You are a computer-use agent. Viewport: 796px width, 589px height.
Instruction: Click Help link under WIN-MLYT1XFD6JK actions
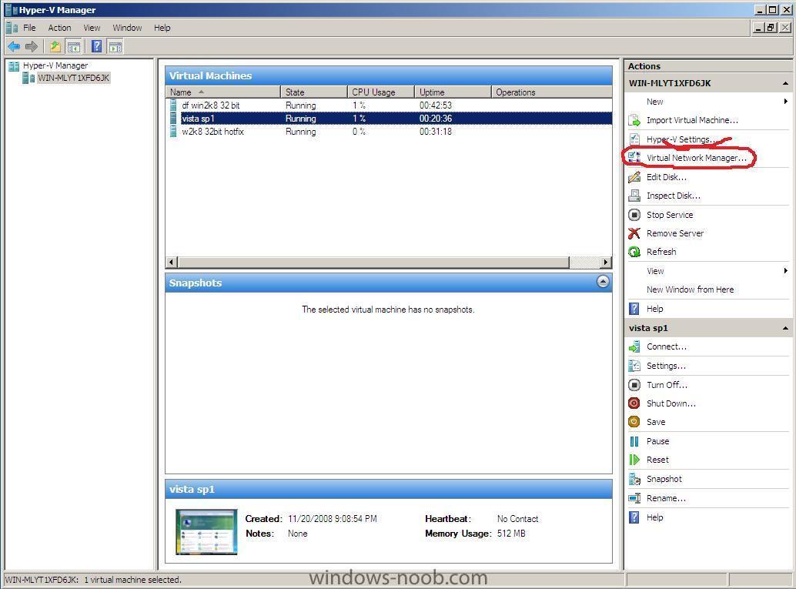655,309
